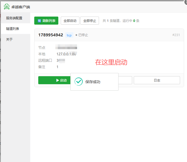Click the 节点 field label

42,48
